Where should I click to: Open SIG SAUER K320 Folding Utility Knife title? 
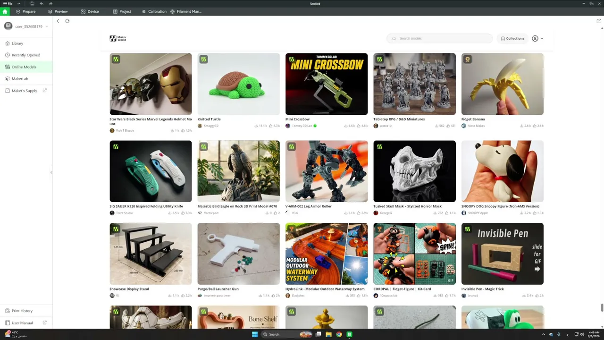pyautogui.click(x=146, y=206)
